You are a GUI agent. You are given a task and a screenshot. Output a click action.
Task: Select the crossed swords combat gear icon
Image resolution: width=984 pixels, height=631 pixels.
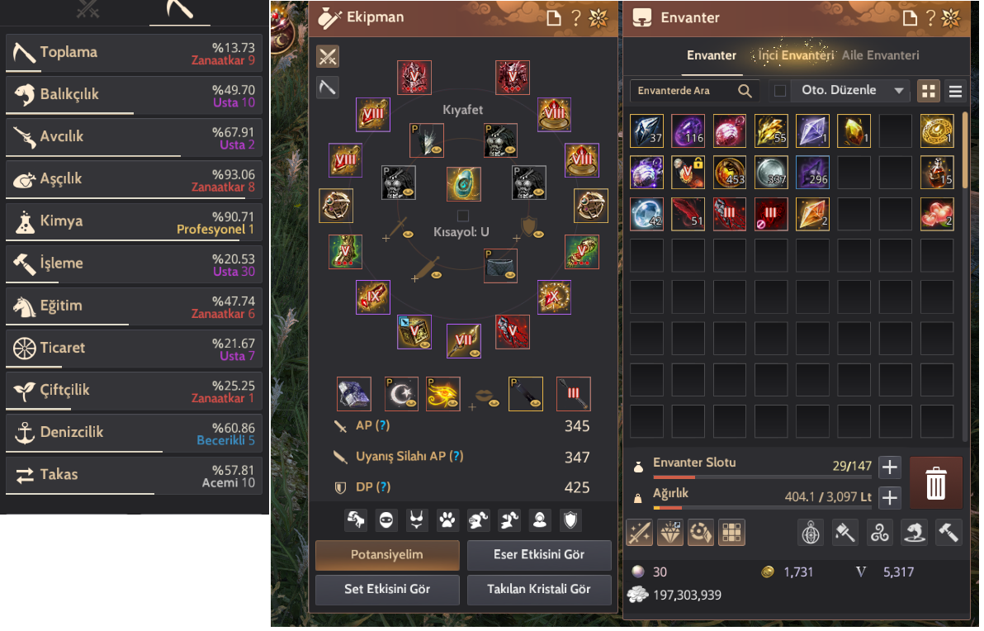(328, 56)
